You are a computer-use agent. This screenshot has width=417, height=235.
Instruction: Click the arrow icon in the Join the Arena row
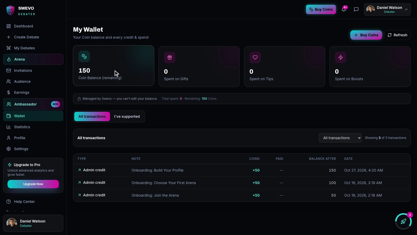pos(79,195)
